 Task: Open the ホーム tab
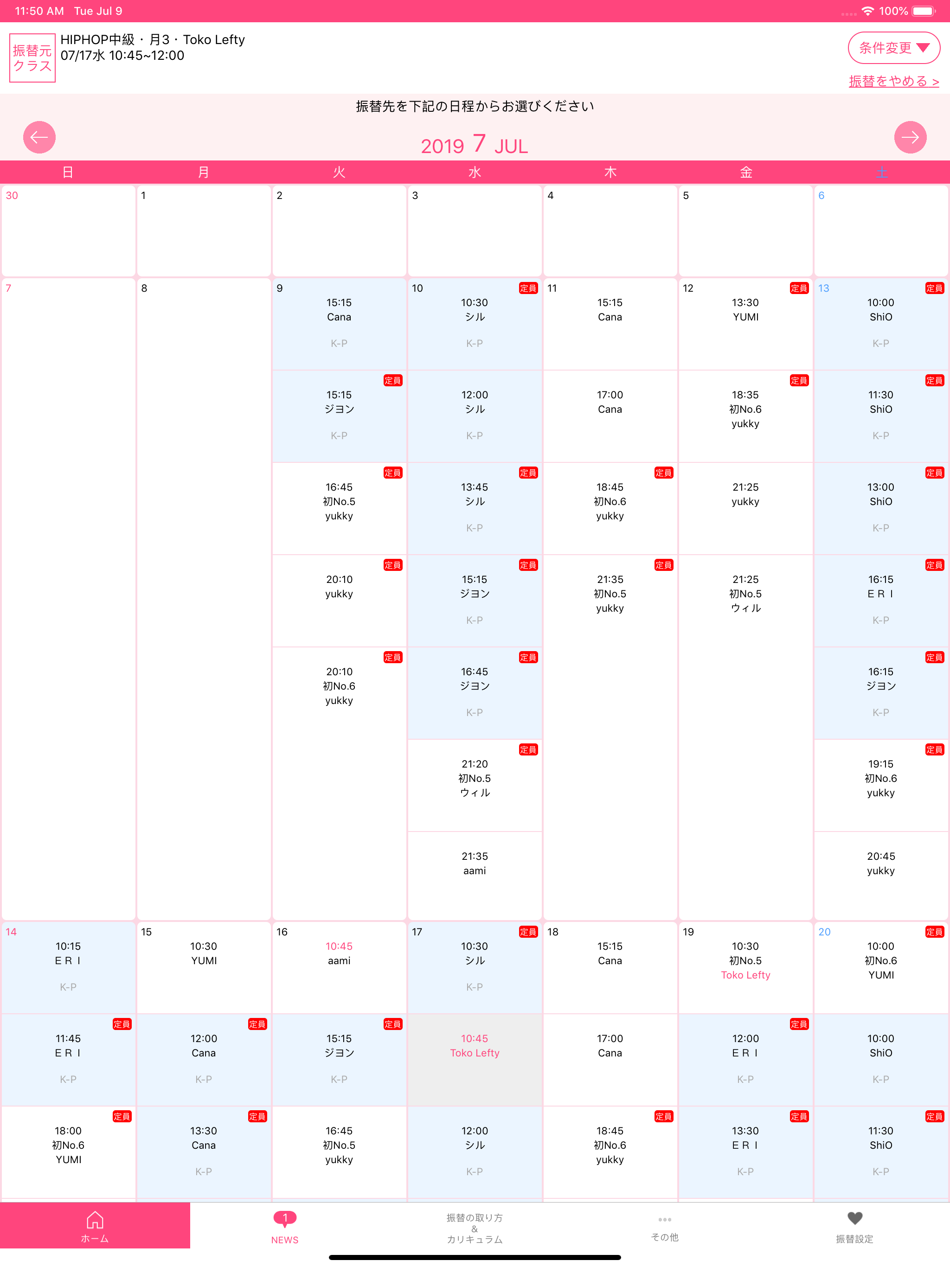click(95, 1225)
